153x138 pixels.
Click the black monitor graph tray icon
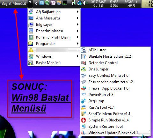tap(65, 3)
